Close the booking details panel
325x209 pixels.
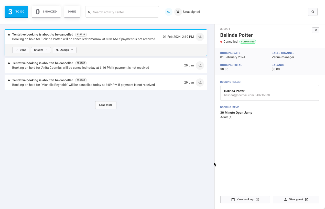[316, 30]
